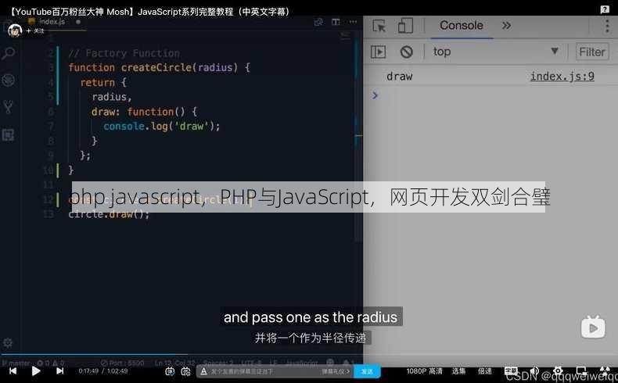This screenshot has height=383, width=618.
Task: Open danmaku settings icon beside the toggle
Action: tap(185, 371)
